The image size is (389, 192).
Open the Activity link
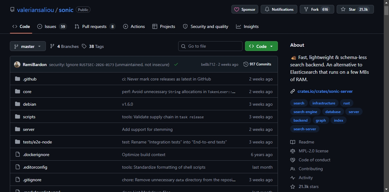[302, 178]
